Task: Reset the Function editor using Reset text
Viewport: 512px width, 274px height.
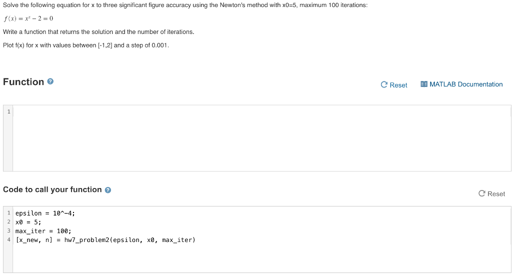Action: 398,85
